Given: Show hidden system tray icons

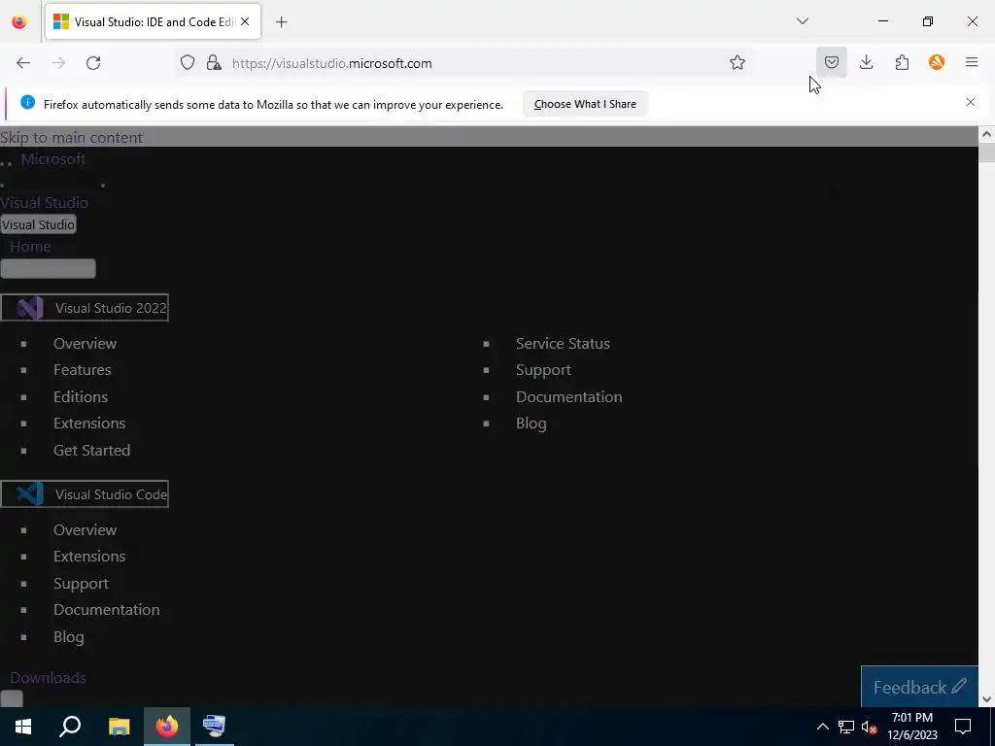Looking at the screenshot, I should [822, 727].
